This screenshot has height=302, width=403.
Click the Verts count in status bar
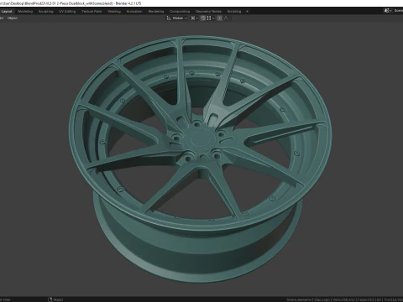343,299
